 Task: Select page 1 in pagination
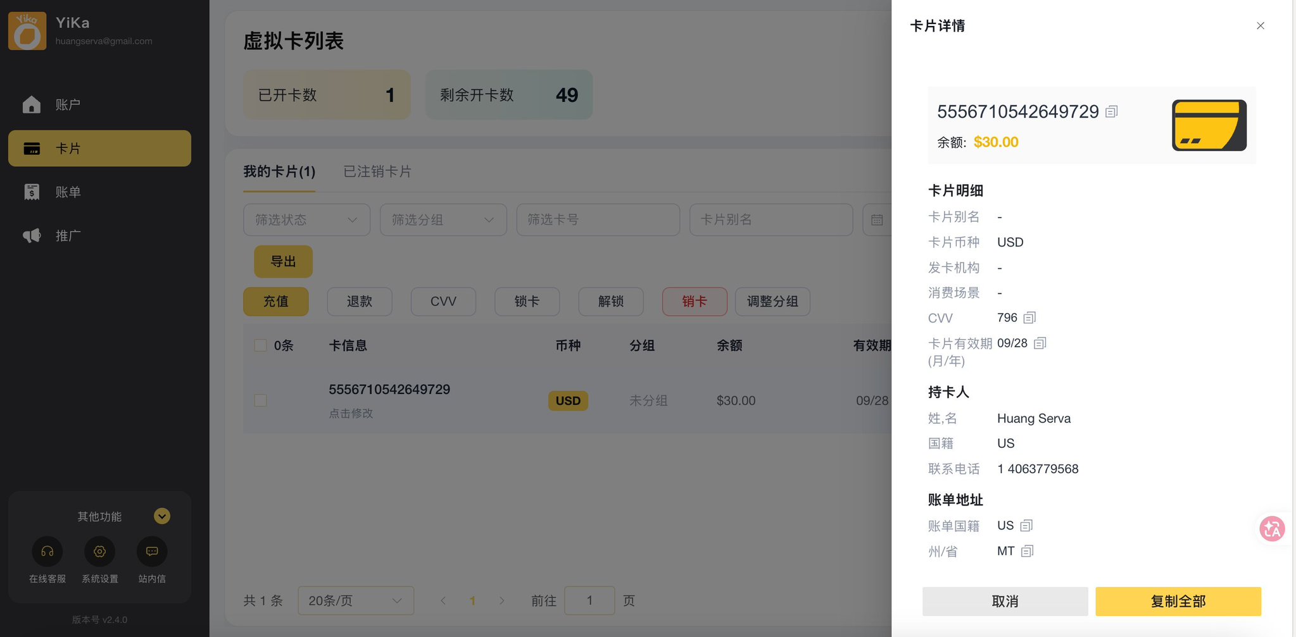pyautogui.click(x=472, y=600)
